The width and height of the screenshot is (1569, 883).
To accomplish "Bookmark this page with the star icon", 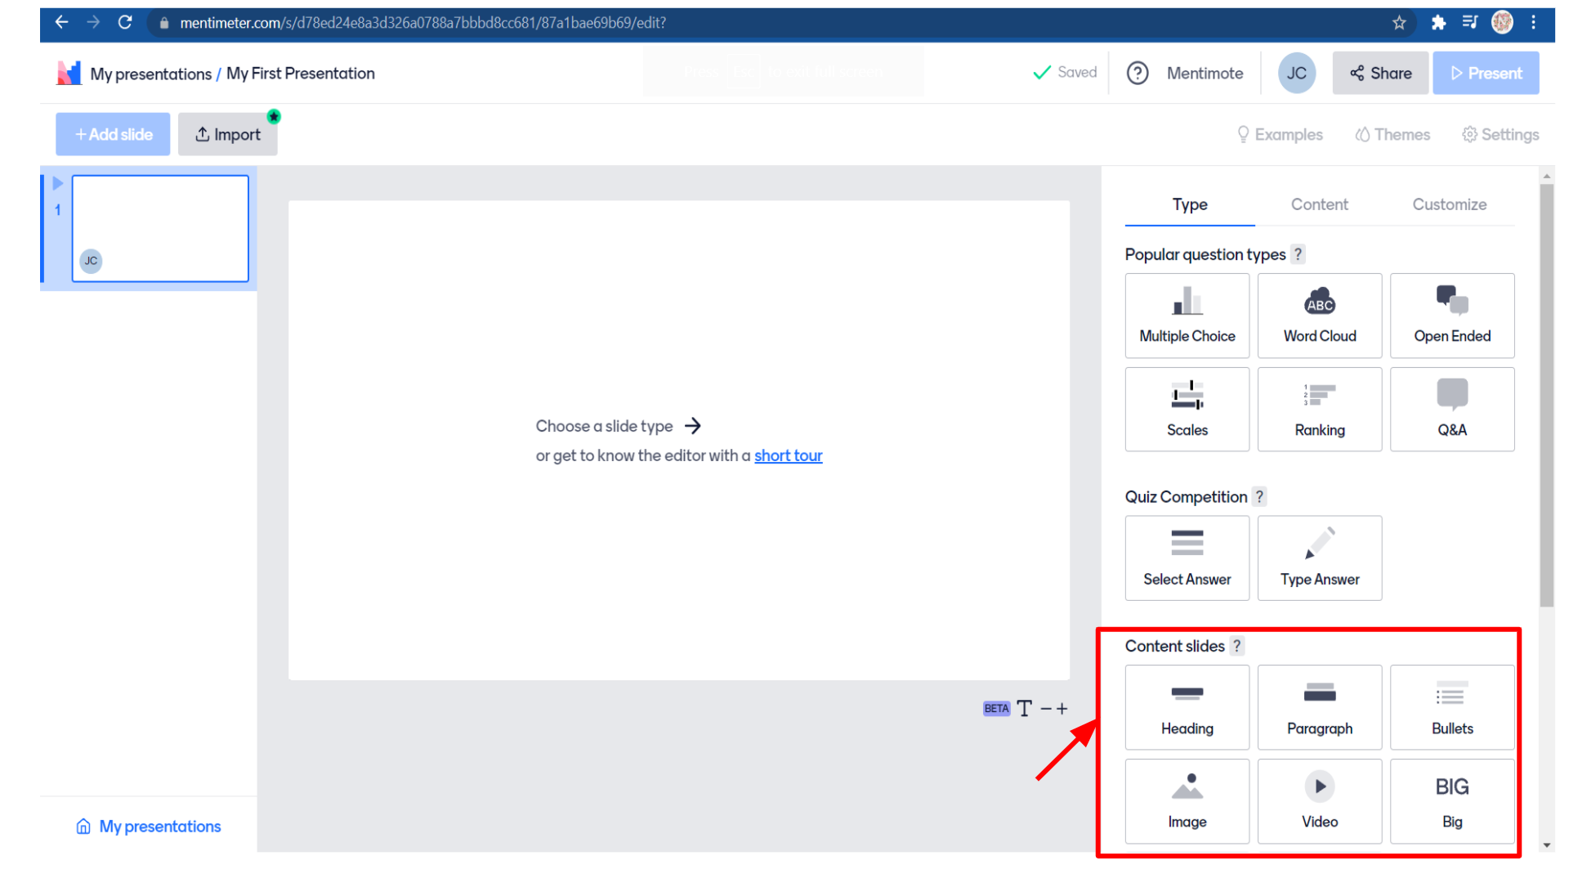I will coord(1399,23).
